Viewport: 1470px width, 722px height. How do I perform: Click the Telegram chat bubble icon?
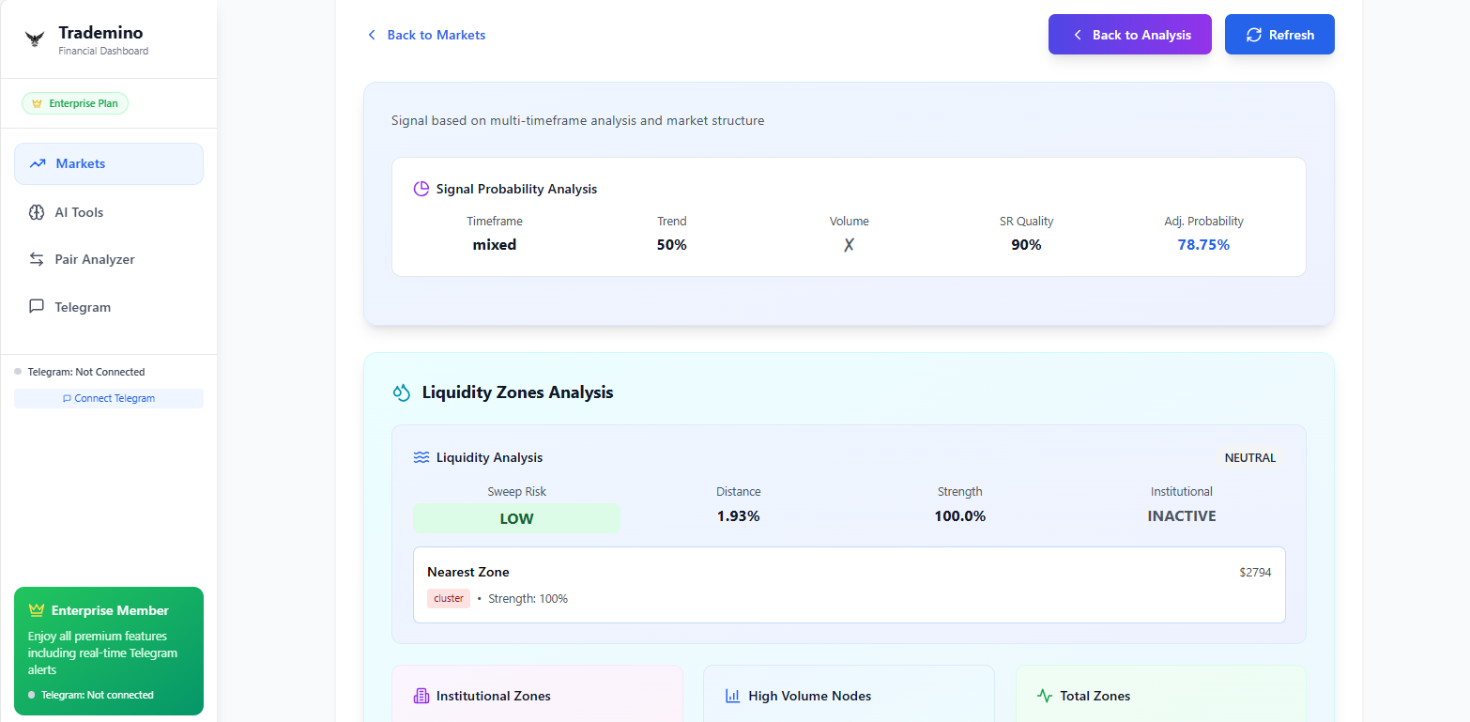point(37,306)
